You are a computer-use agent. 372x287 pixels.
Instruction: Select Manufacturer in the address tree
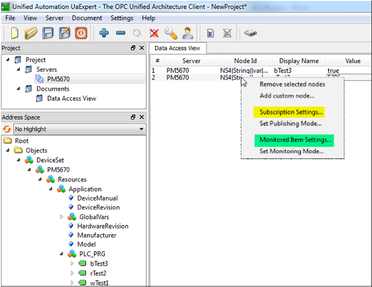pyautogui.click(x=97, y=236)
